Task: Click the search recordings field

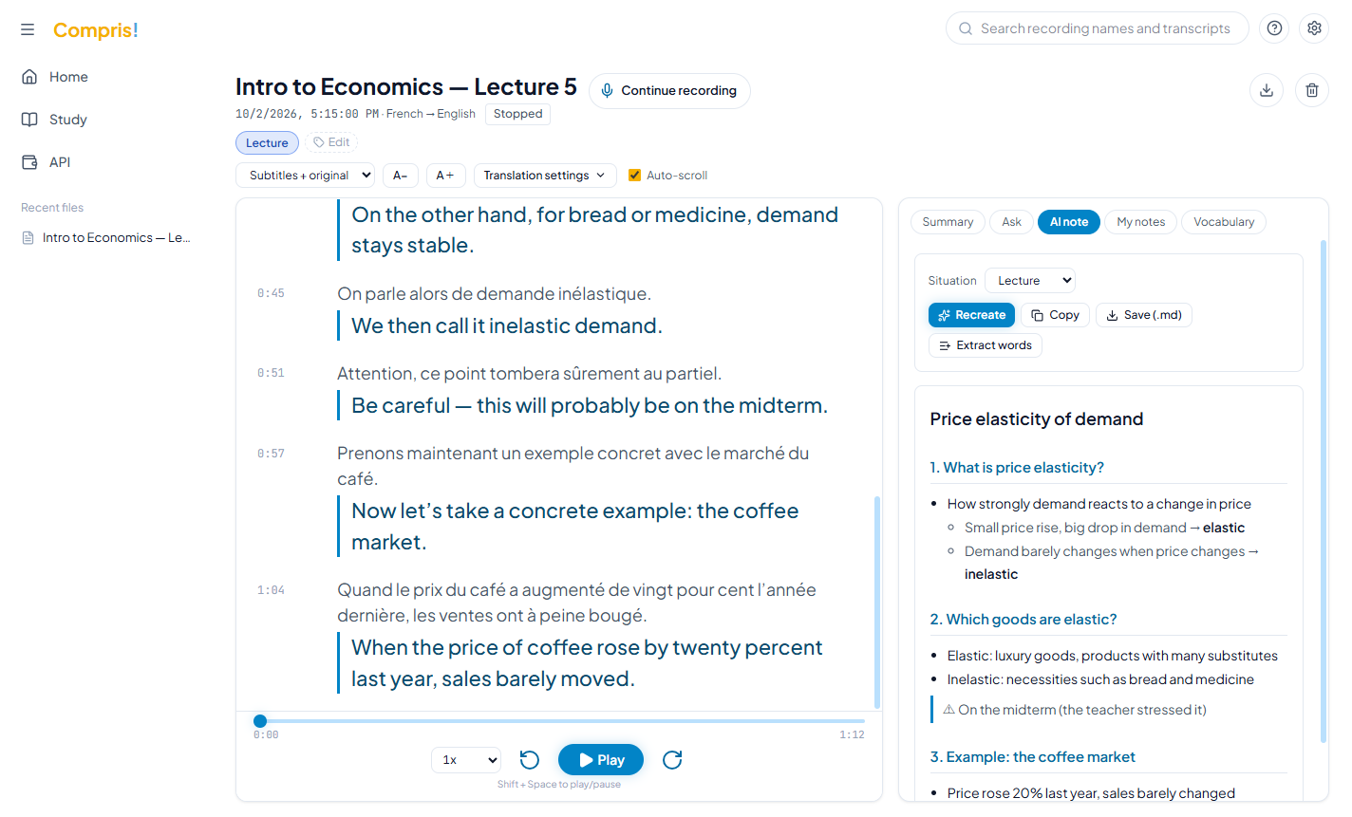Action: pyautogui.click(x=1097, y=28)
